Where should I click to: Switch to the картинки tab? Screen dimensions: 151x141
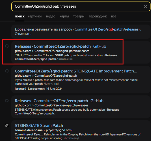[x=35, y=16]
